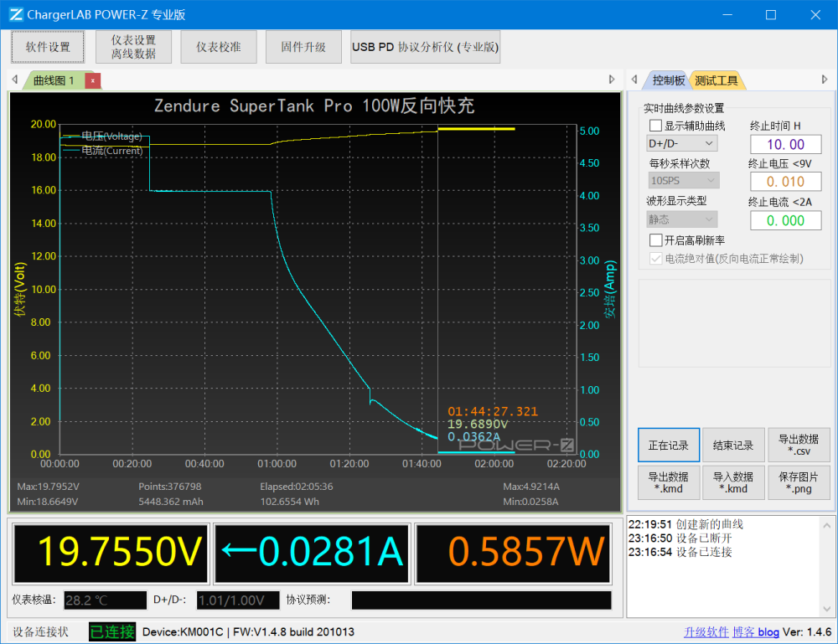
Task: Open the 静态 waveform type dropdown
Action: 681,219
